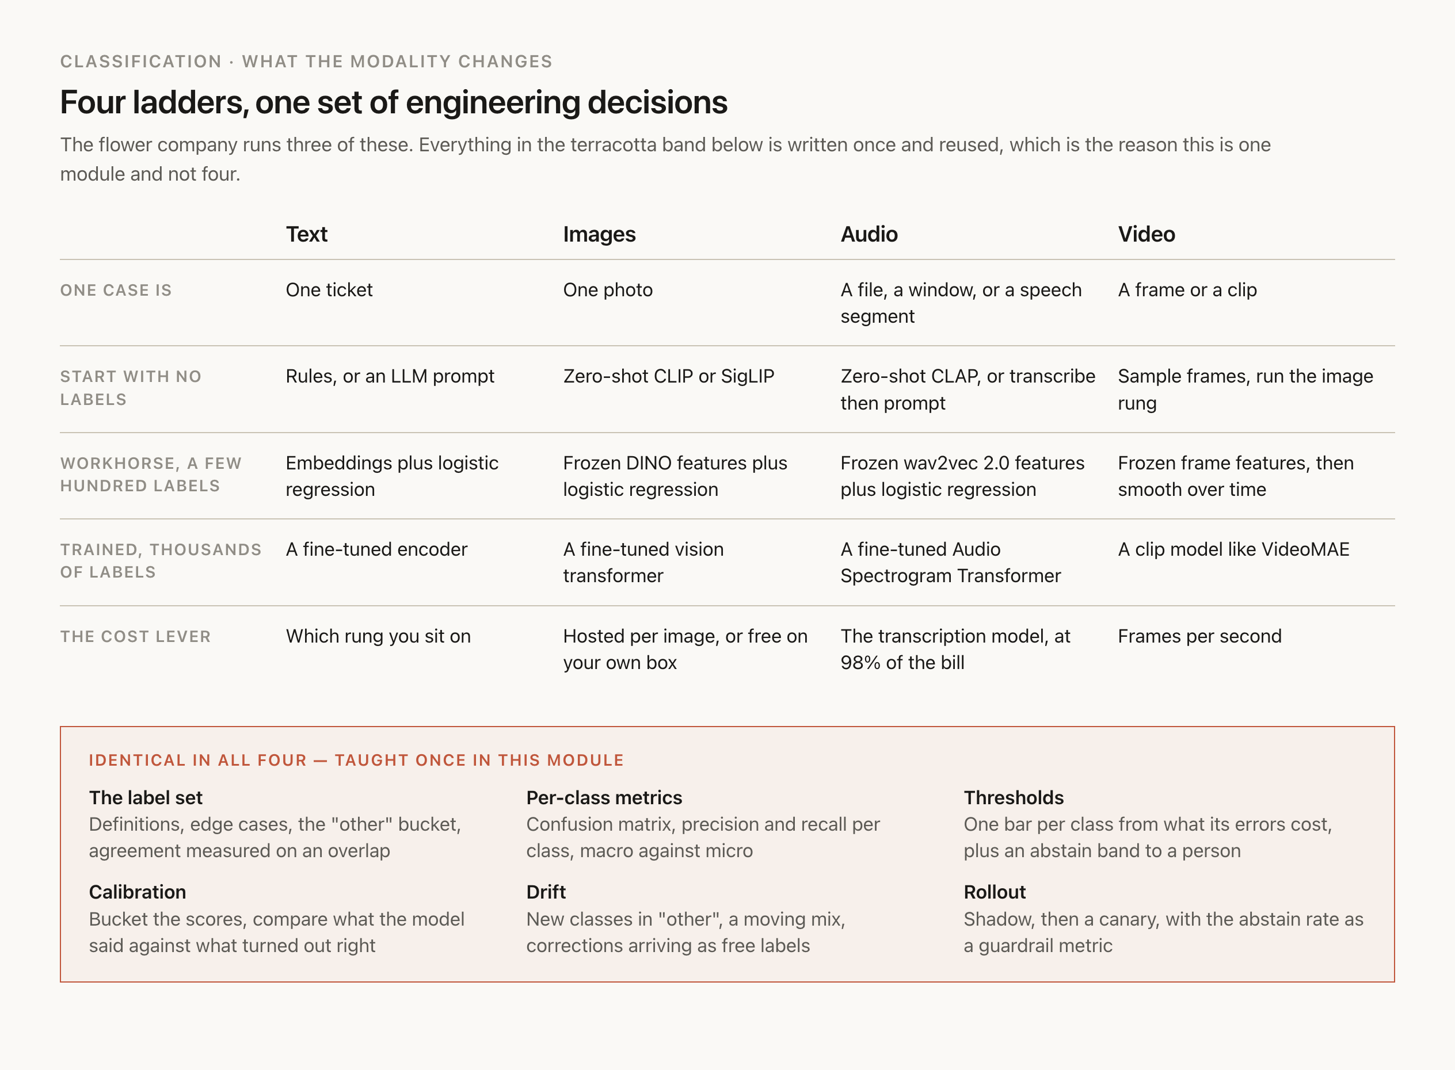Viewport: 1455px width, 1070px height.
Task: Select 'Which rung you sit on' cell
Action: point(379,636)
